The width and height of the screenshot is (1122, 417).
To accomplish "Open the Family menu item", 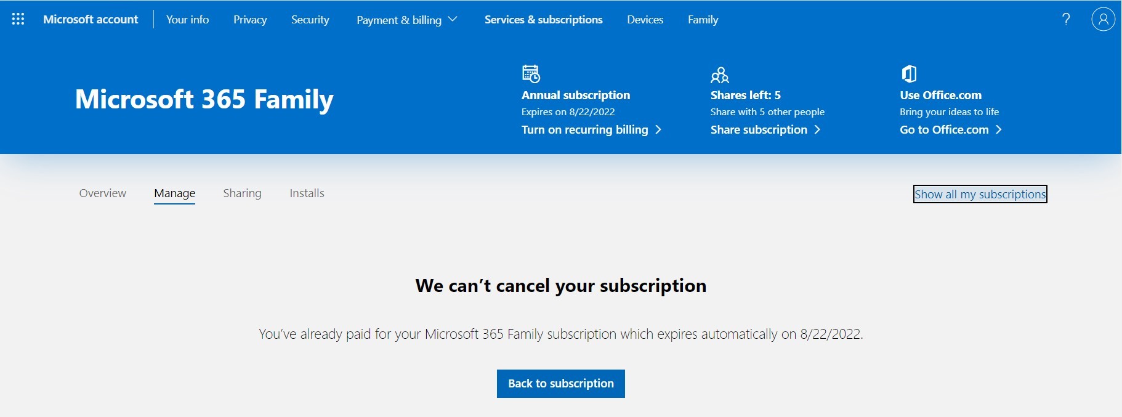I will tap(703, 19).
